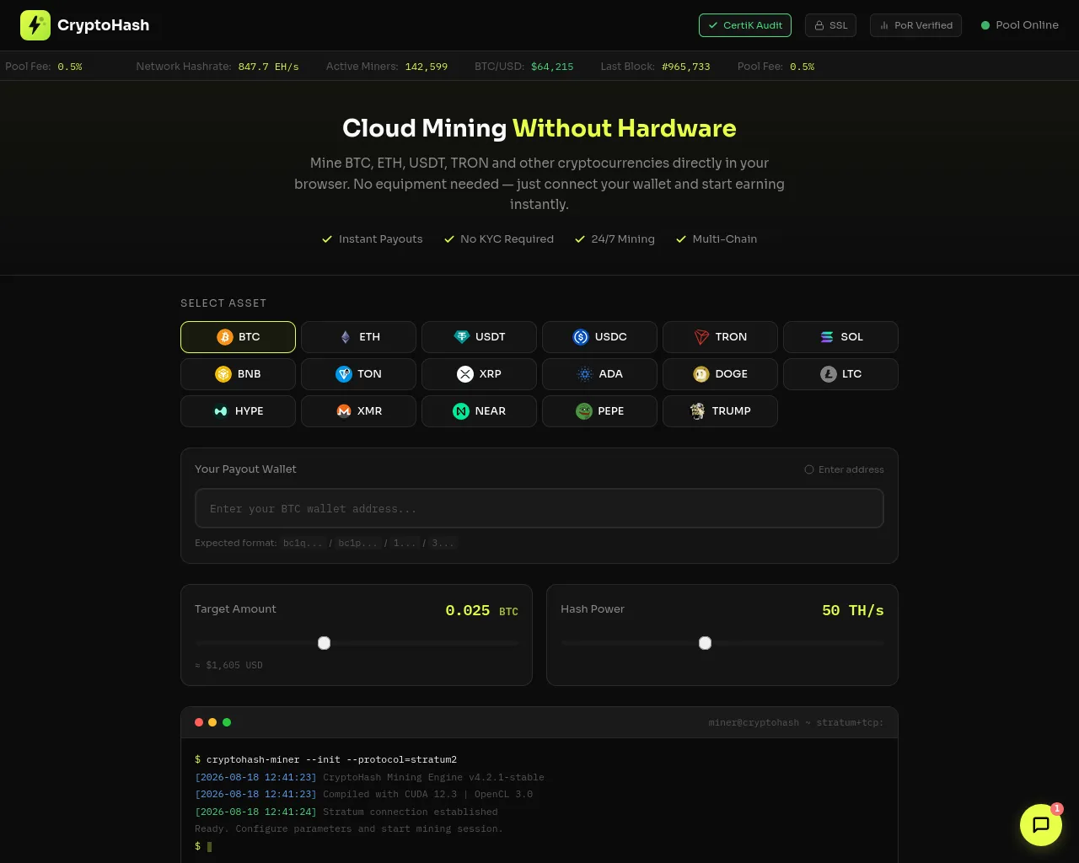
Task: Click the Target Amount slider handle
Action: 324,643
